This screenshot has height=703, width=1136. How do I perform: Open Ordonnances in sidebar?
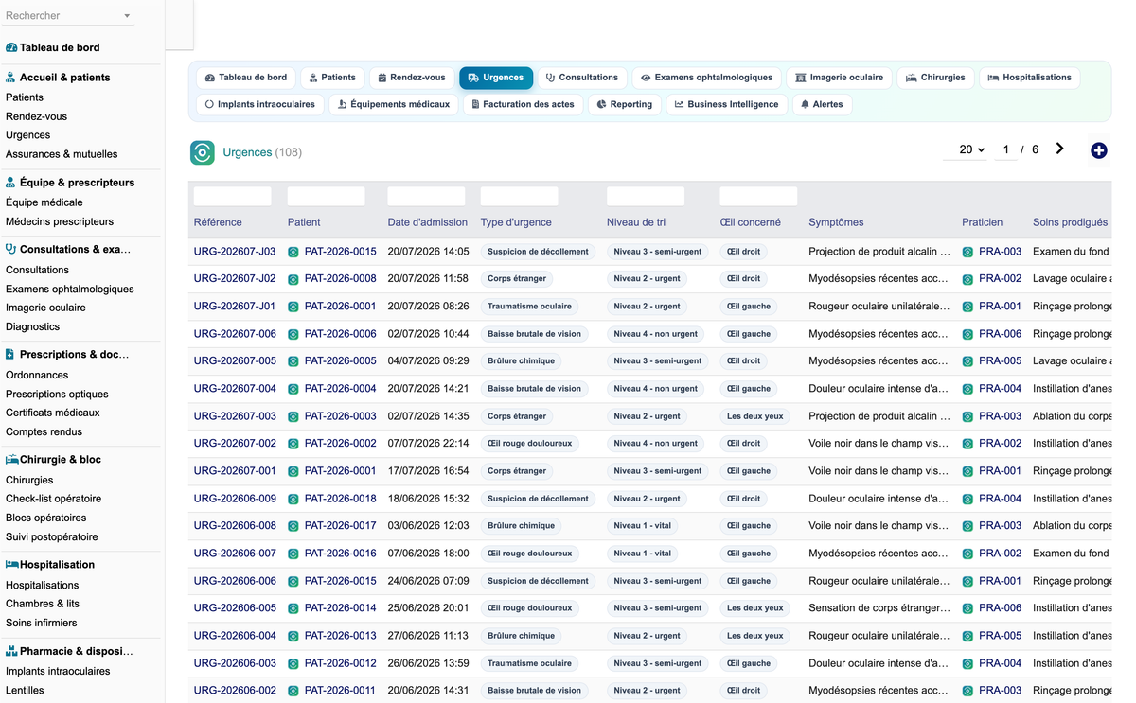coord(37,375)
